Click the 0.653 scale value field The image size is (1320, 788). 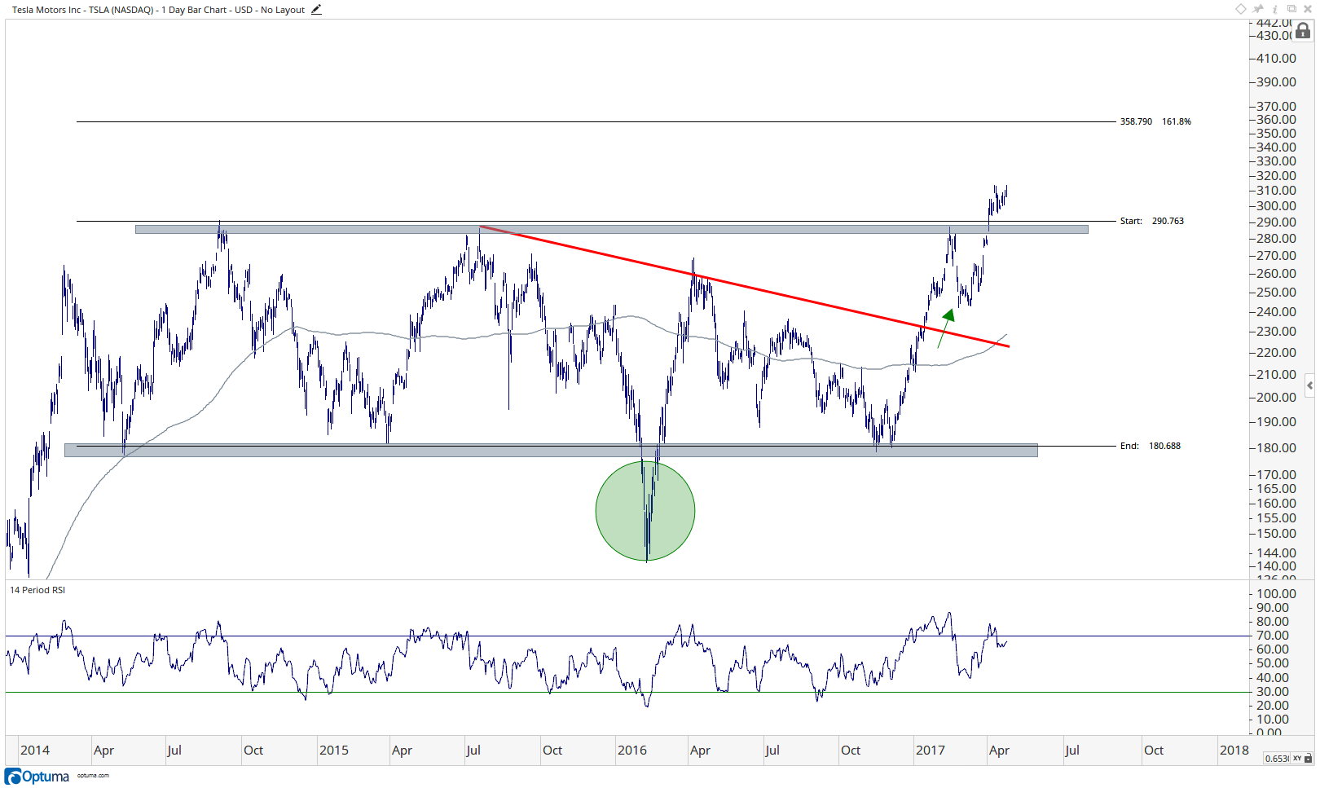(x=1277, y=759)
